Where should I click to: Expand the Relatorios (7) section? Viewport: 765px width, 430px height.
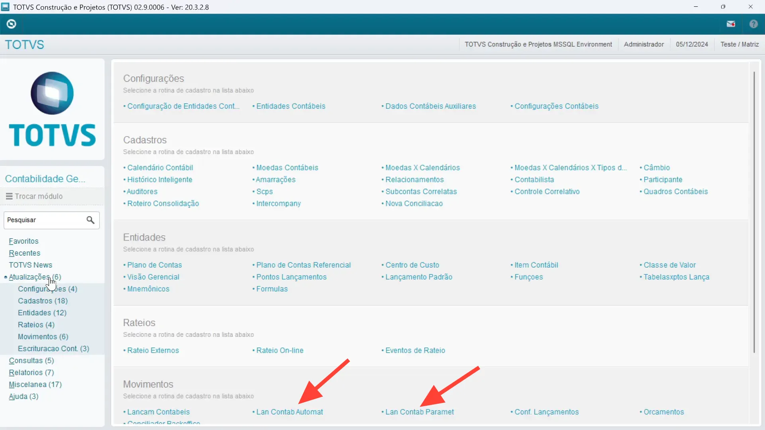pyautogui.click(x=31, y=372)
